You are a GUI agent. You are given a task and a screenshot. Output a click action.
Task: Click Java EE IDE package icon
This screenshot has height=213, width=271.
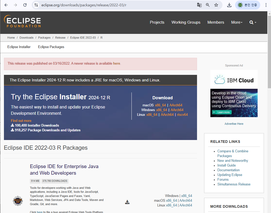click(x=18, y=201)
